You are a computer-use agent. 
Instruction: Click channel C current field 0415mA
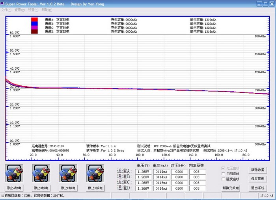pyautogui.click(x=161, y=183)
